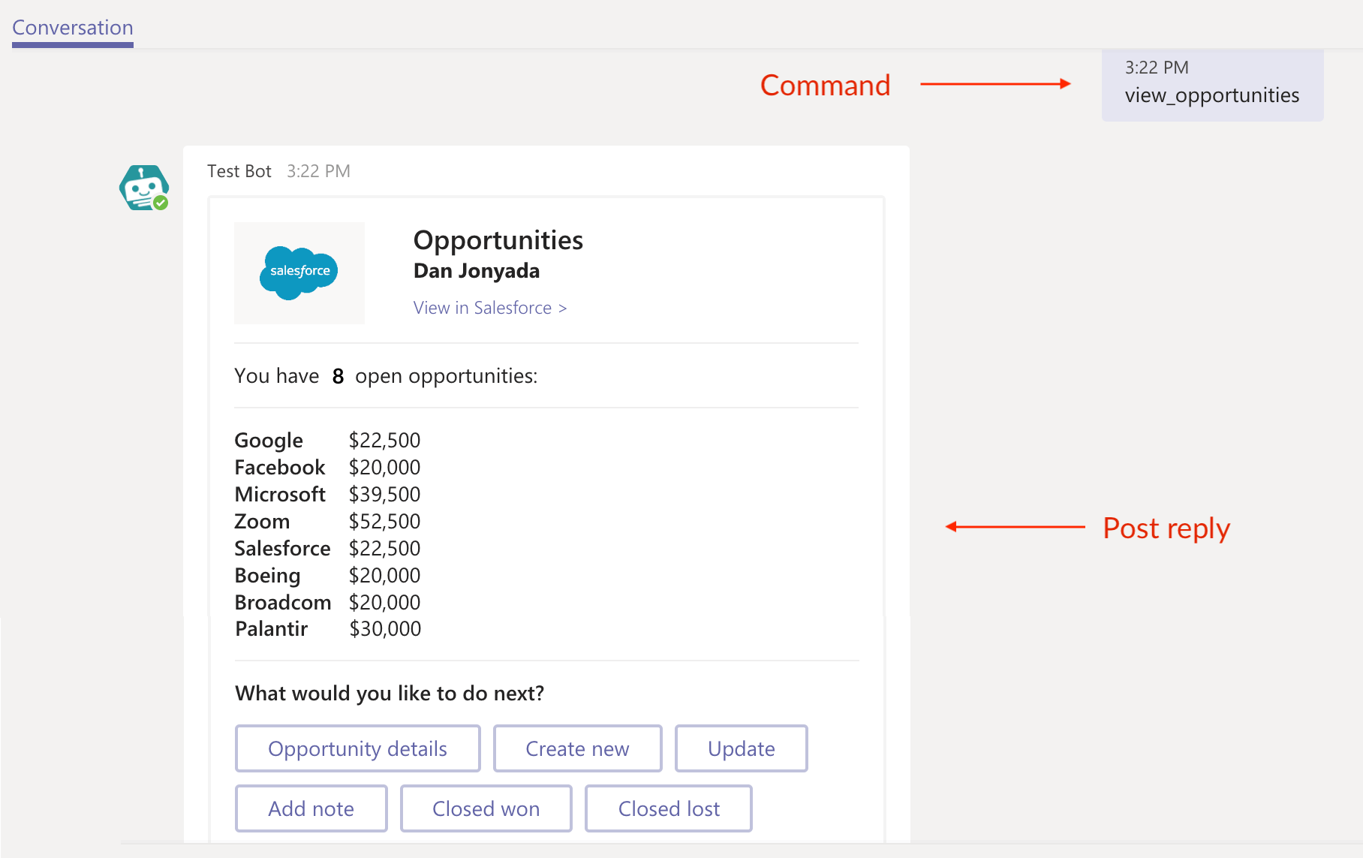The height and width of the screenshot is (858, 1363).
Task: Click the Test Bot avatar icon
Action: [143, 187]
